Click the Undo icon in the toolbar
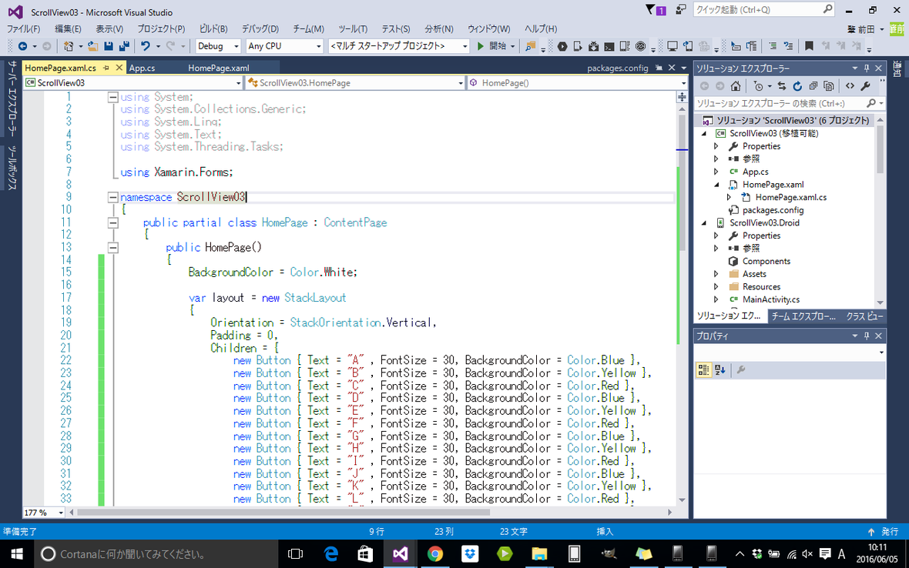This screenshot has height=568, width=909. coord(146,46)
